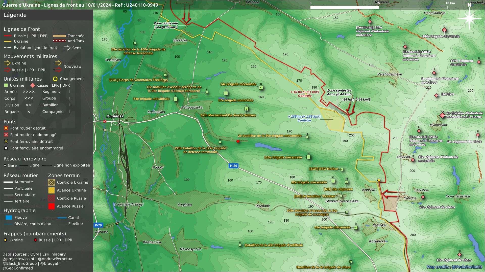485x272 pixels.
Task: Click the 2e division d'infanterie diamond marker
Action: tap(442, 116)
